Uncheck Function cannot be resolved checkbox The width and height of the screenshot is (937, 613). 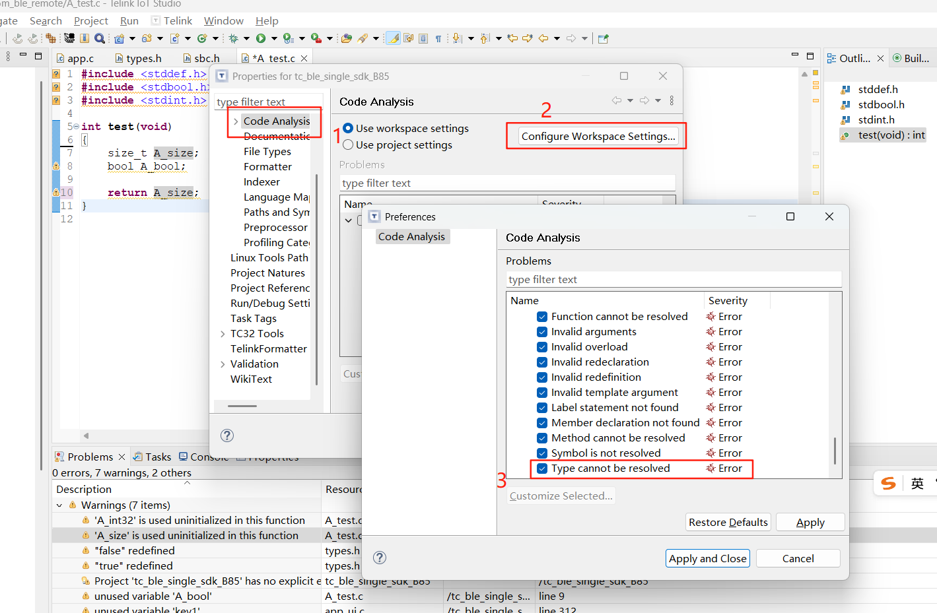(542, 317)
